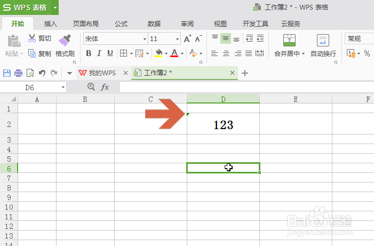Open the 视图 ribbon tab

tap(220, 23)
